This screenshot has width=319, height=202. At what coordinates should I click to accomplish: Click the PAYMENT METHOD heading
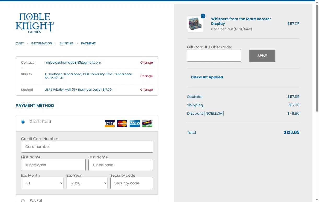click(35, 106)
